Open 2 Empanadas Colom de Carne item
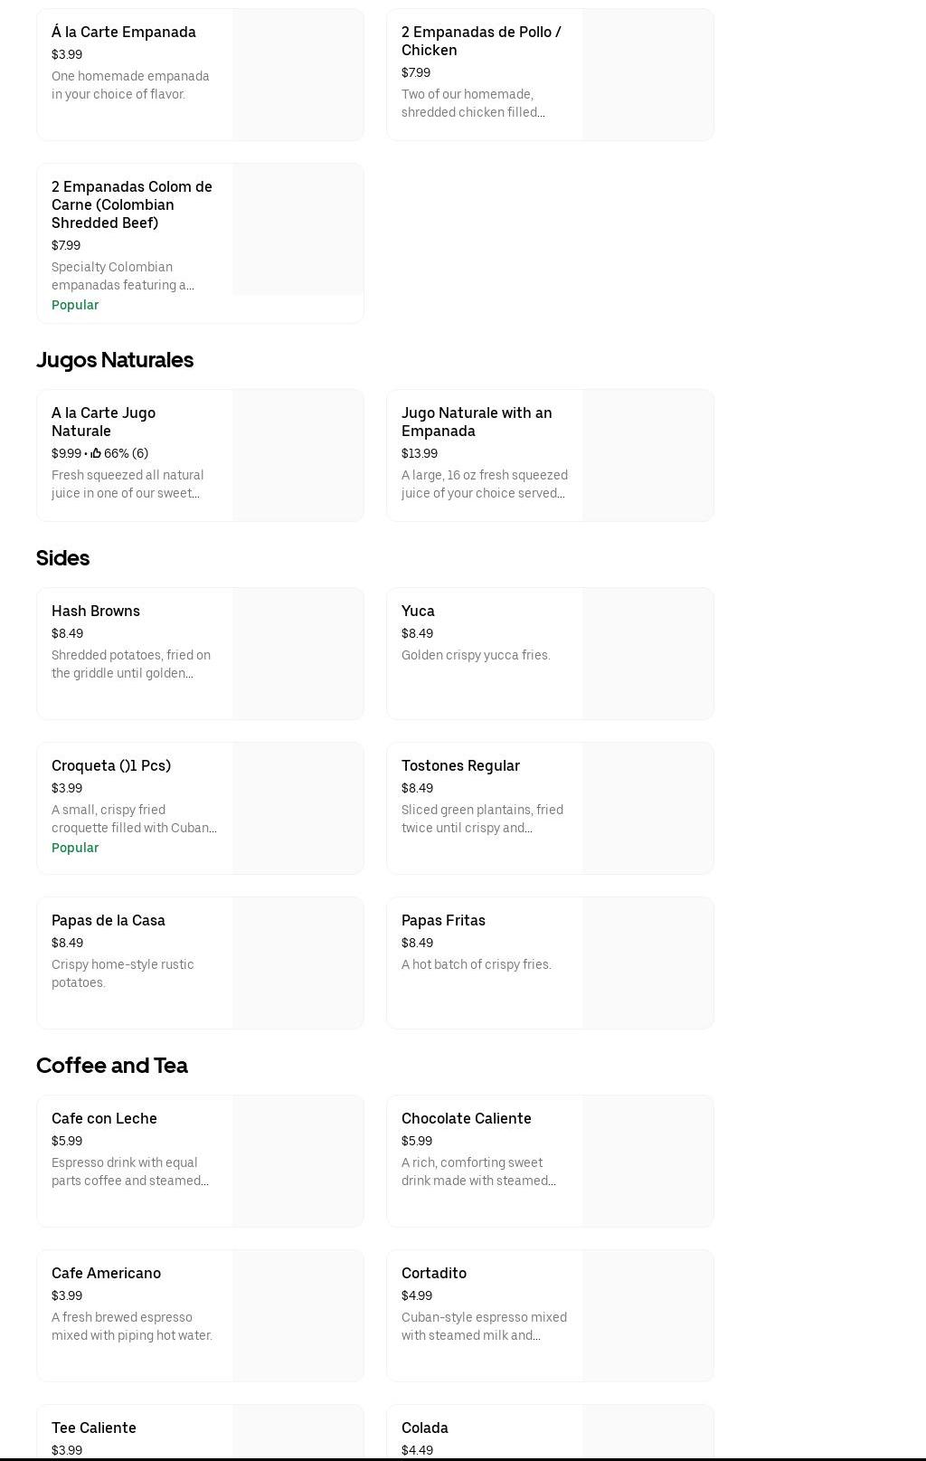 click(x=132, y=204)
